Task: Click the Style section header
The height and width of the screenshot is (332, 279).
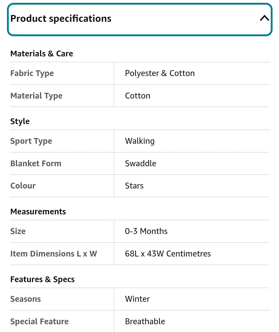Action: click(x=20, y=121)
